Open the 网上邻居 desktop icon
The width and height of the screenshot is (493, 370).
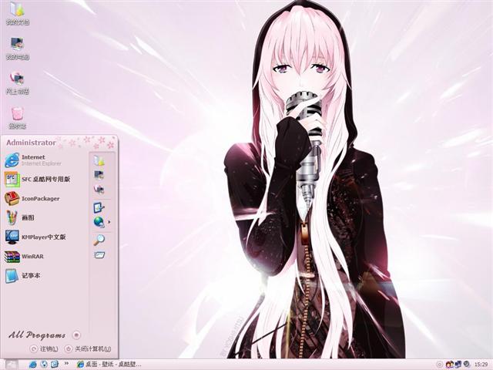pos(18,82)
